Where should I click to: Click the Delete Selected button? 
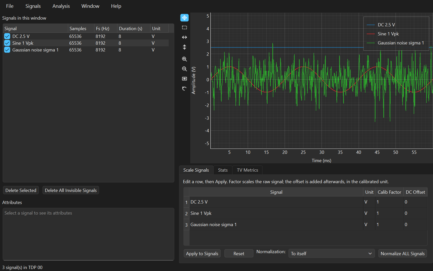coord(21,190)
